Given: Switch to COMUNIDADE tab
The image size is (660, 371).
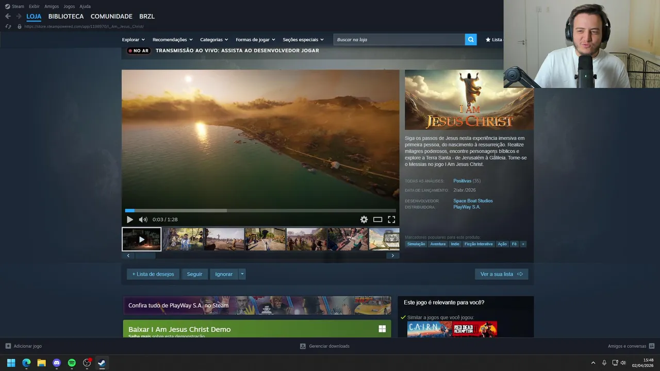Looking at the screenshot, I should tap(111, 16).
